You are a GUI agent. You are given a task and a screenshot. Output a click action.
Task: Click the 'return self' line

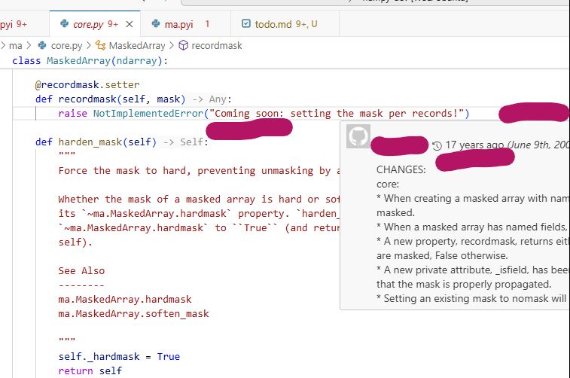click(90, 370)
